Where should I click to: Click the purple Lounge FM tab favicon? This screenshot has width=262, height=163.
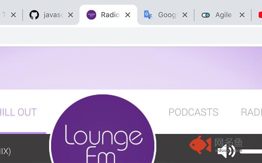pyautogui.click(x=92, y=15)
